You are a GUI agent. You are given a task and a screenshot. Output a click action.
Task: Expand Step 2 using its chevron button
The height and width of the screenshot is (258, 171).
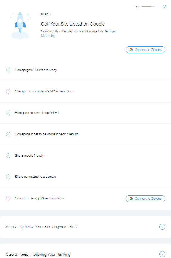(162, 227)
